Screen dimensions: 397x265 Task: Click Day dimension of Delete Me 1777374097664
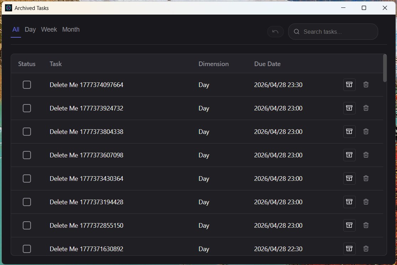(x=204, y=85)
